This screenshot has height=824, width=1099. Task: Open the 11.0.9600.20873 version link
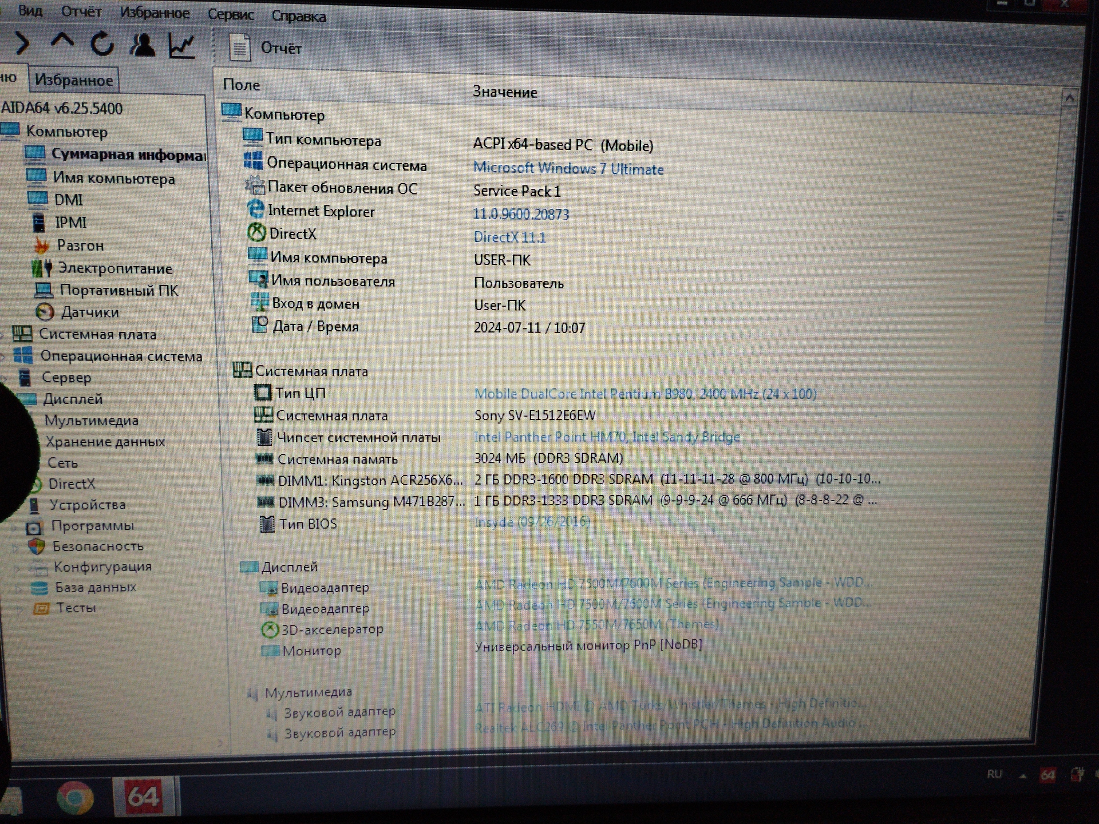(x=521, y=215)
